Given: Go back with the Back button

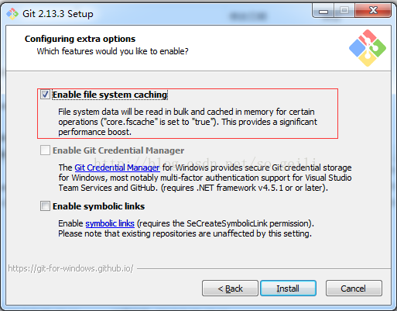Looking at the screenshot, I should click(x=230, y=289).
